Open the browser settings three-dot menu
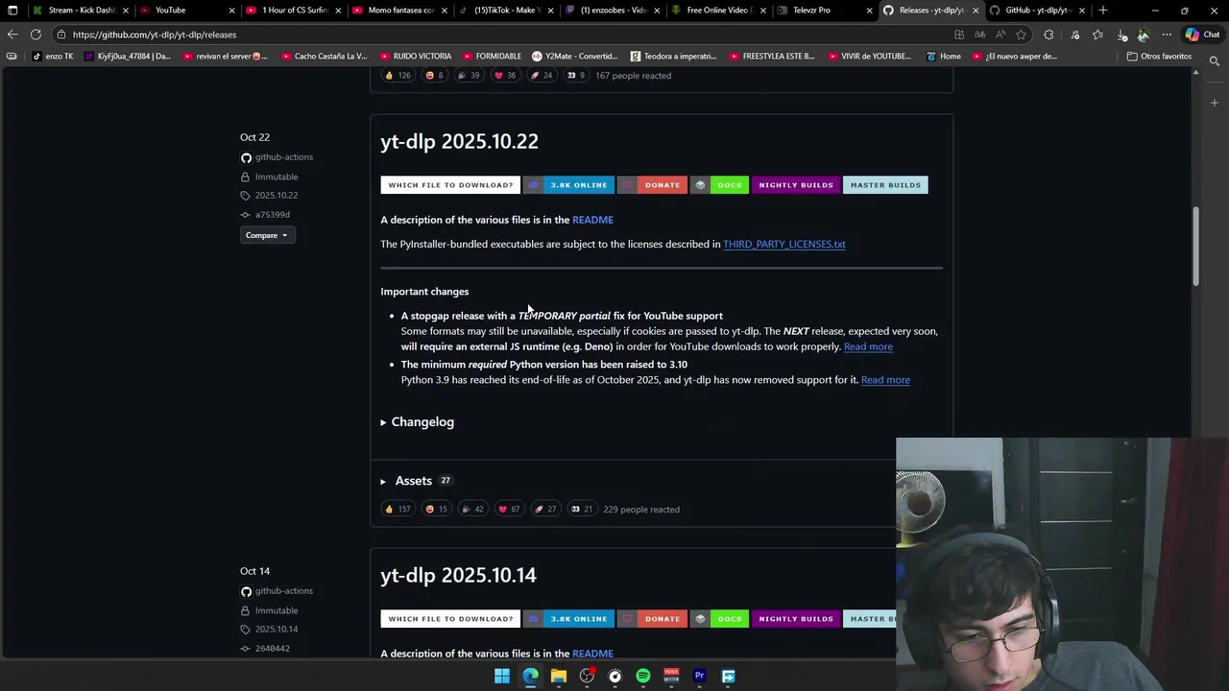Screen dimensions: 1229x691 (1167, 35)
